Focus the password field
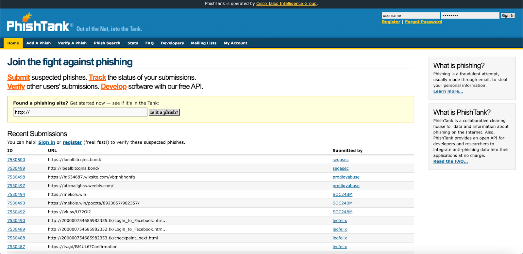The height and width of the screenshot is (254, 523). click(470, 15)
